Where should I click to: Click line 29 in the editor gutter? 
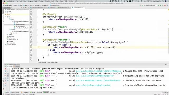coord(31,47)
